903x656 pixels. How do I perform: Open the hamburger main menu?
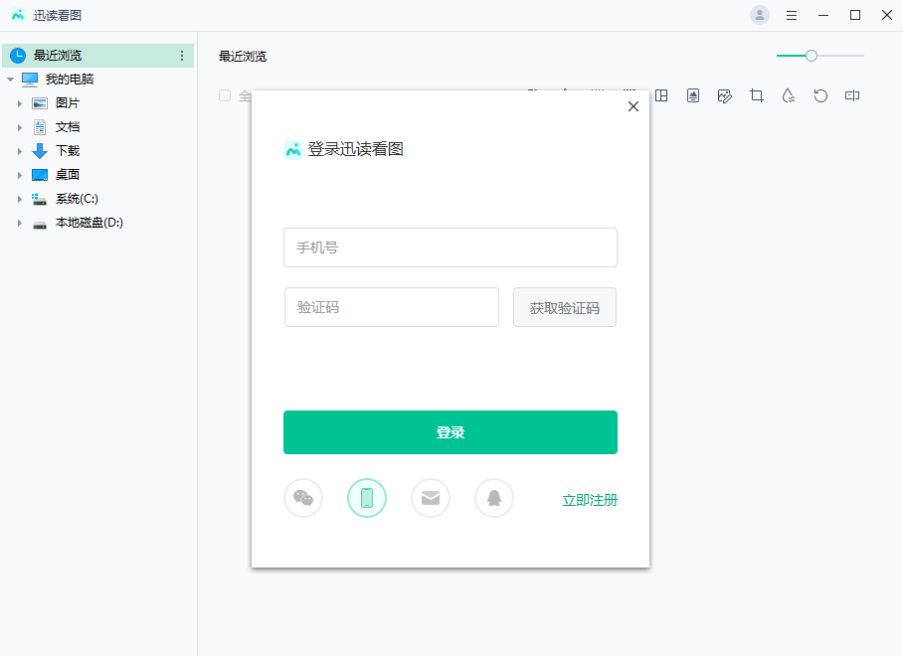(792, 16)
